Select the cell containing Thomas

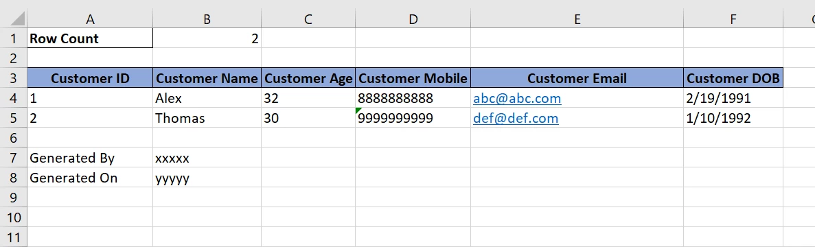tap(207, 118)
